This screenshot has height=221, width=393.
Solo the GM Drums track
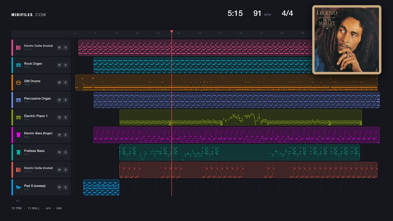tap(65, 82)
